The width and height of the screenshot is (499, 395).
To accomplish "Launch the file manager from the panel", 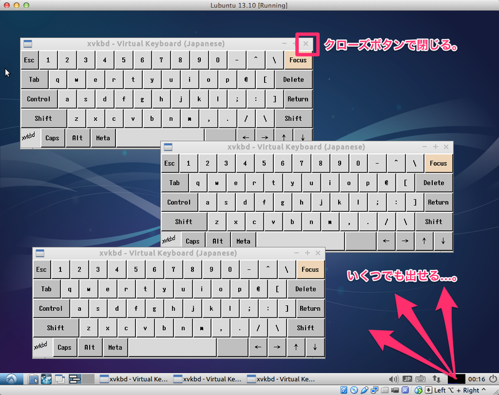I will pos(33,379).
